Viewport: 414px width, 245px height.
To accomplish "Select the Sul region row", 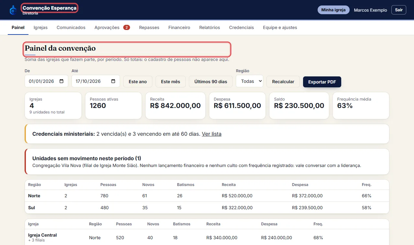I will (x=207, y=208).
